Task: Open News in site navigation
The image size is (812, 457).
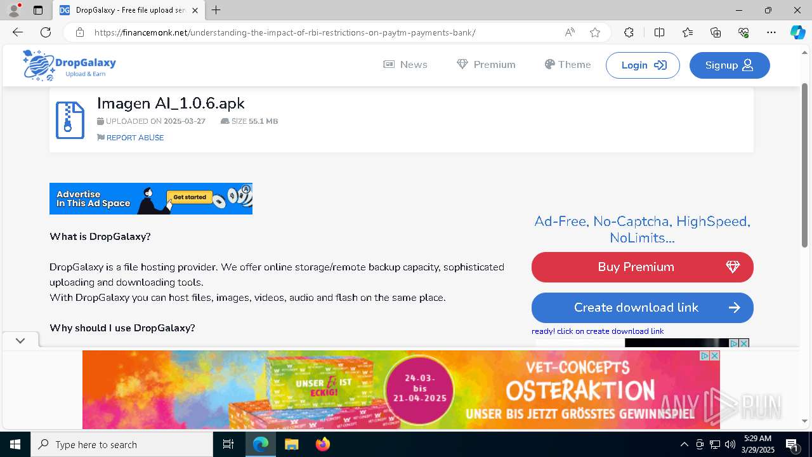Action: [x=405, y=65]
